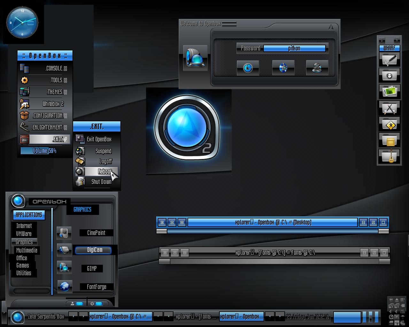Select Shut Down in the EXIT menu
The width and height of the screenshot is (409, 327).
(97, 182)
